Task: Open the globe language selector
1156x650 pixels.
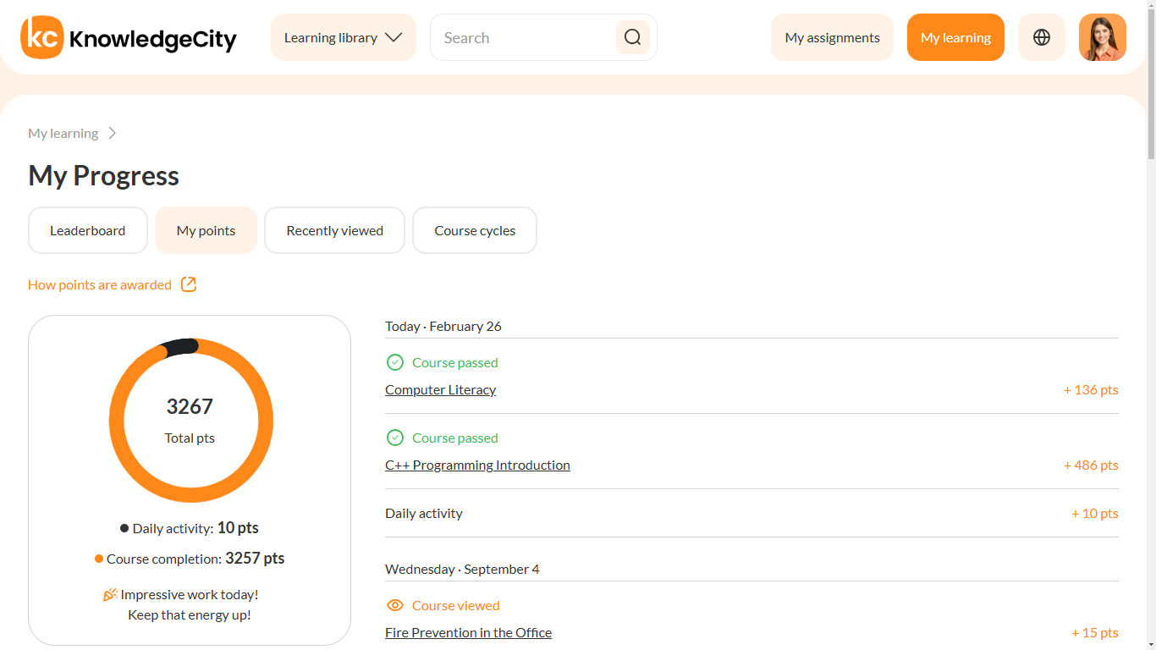Action: [1041, 37]
